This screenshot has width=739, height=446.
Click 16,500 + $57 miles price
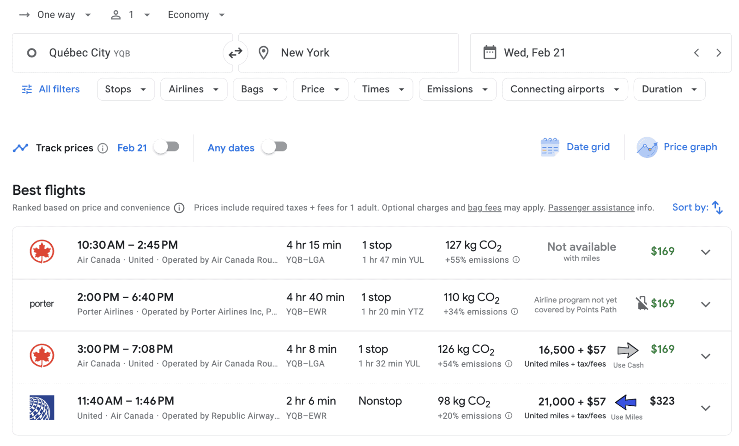pos(572,350)
